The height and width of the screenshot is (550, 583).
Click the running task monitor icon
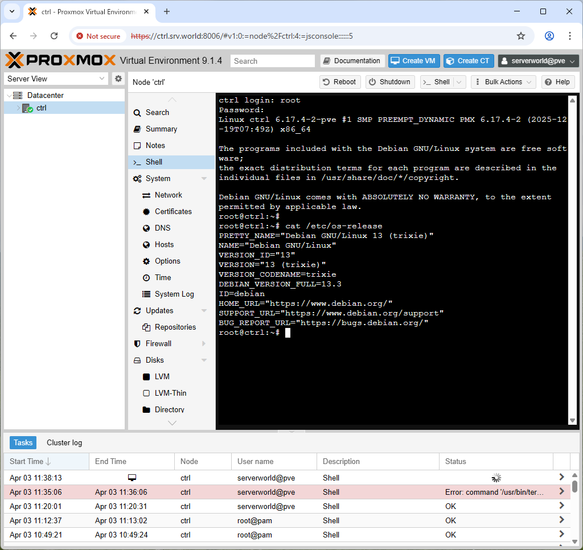point(132,478)
